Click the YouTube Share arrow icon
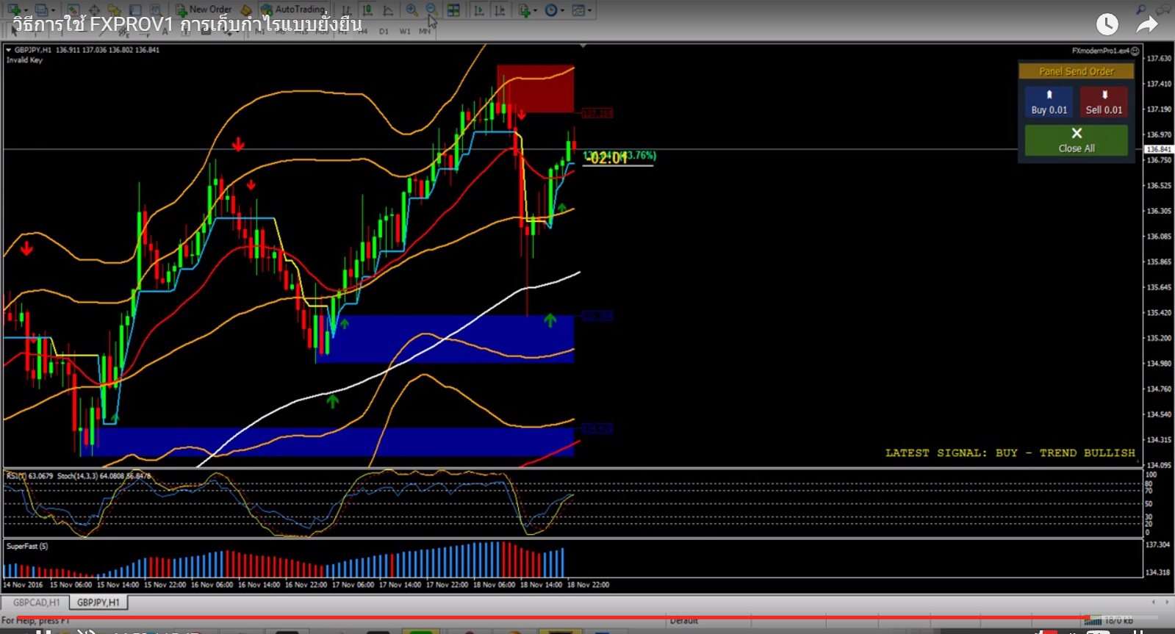Image resolution: width=1175 pixels, height=634 pixels. coord(1147,25)
